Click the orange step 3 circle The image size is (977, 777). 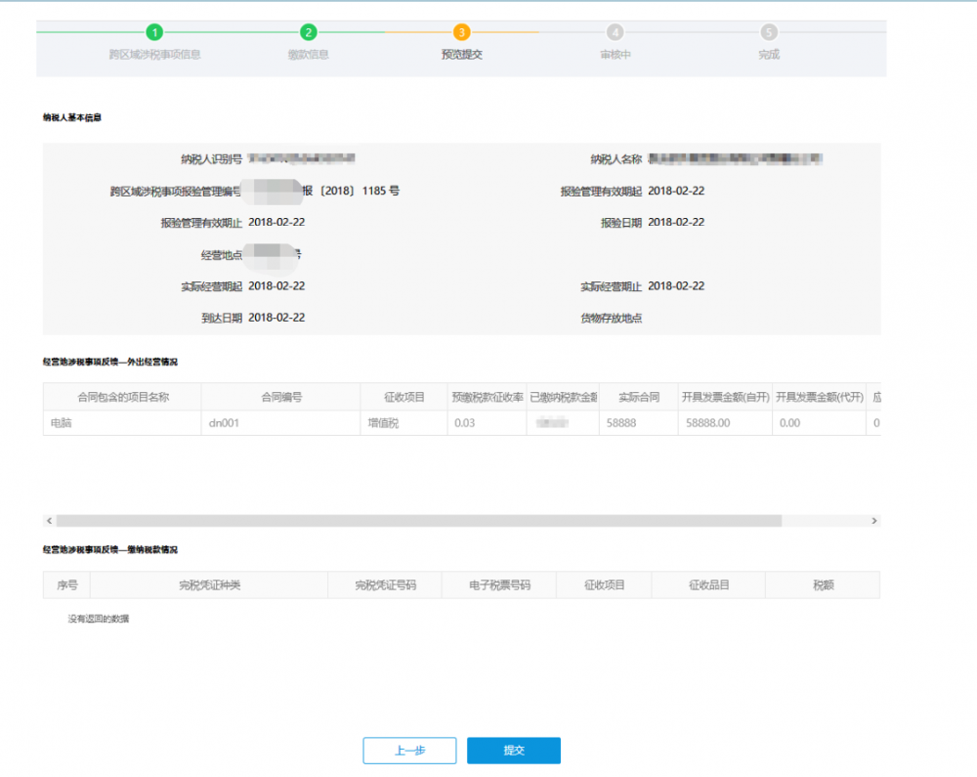pos(462,32)
